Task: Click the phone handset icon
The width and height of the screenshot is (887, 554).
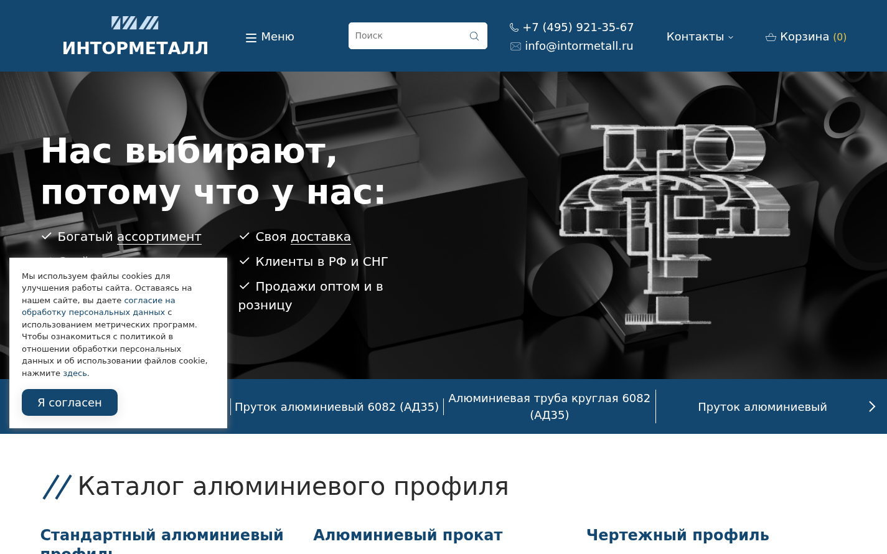Action: click(514, 27)
